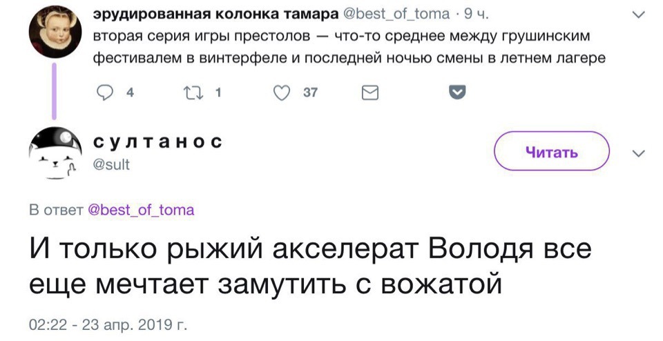Click the envelope direct message icon
The image size is (663, 341).
click(x=370, y=93)
